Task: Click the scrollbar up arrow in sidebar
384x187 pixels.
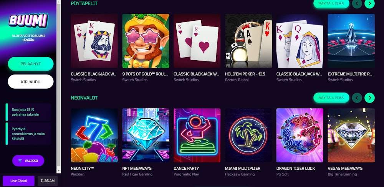Action: pyautogui.click(x=58, y=2)
